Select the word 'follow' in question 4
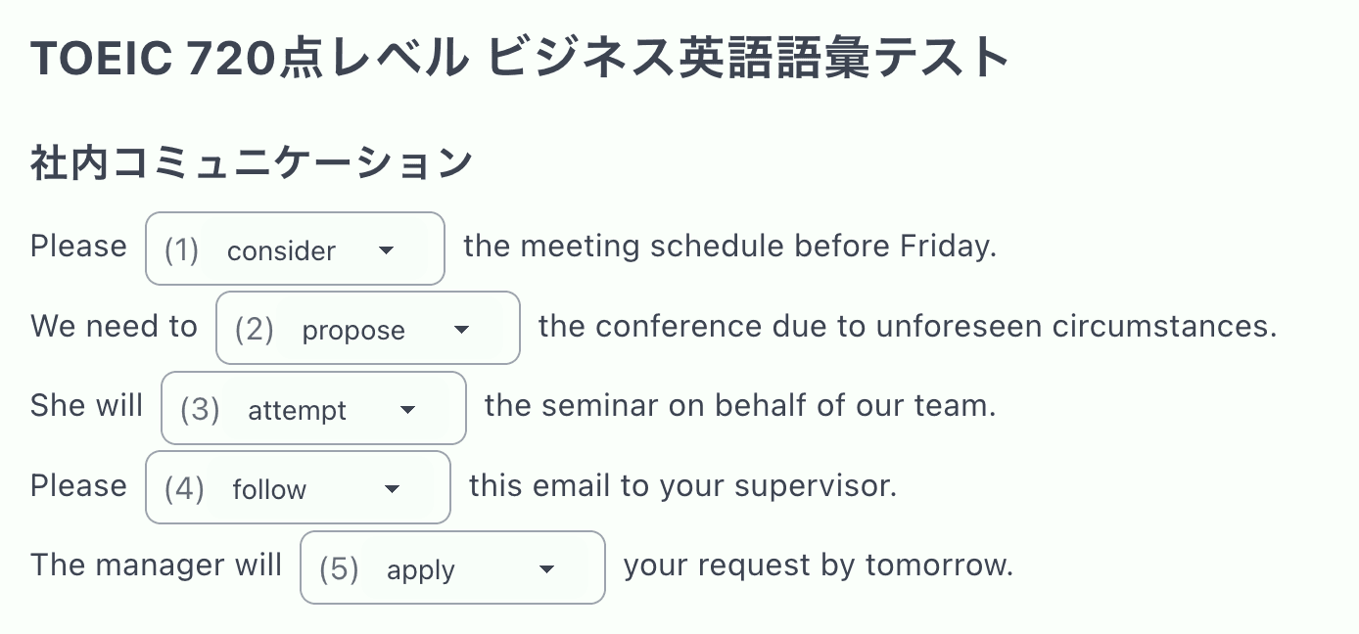 pos(268,489)
